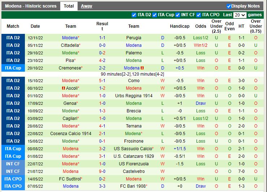Click red card icon beside Modena vs Cremonese
The image size is (267, 192).
(x=142, y=68)
